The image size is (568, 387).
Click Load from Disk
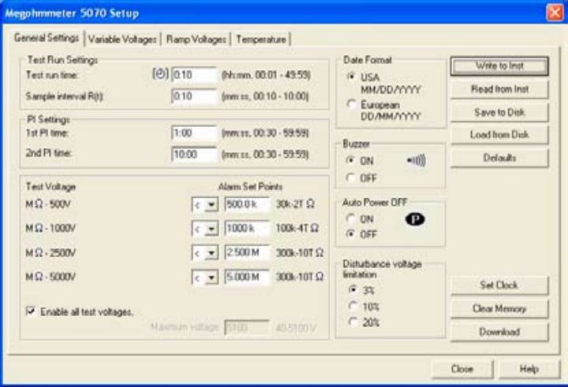[499, 135]
